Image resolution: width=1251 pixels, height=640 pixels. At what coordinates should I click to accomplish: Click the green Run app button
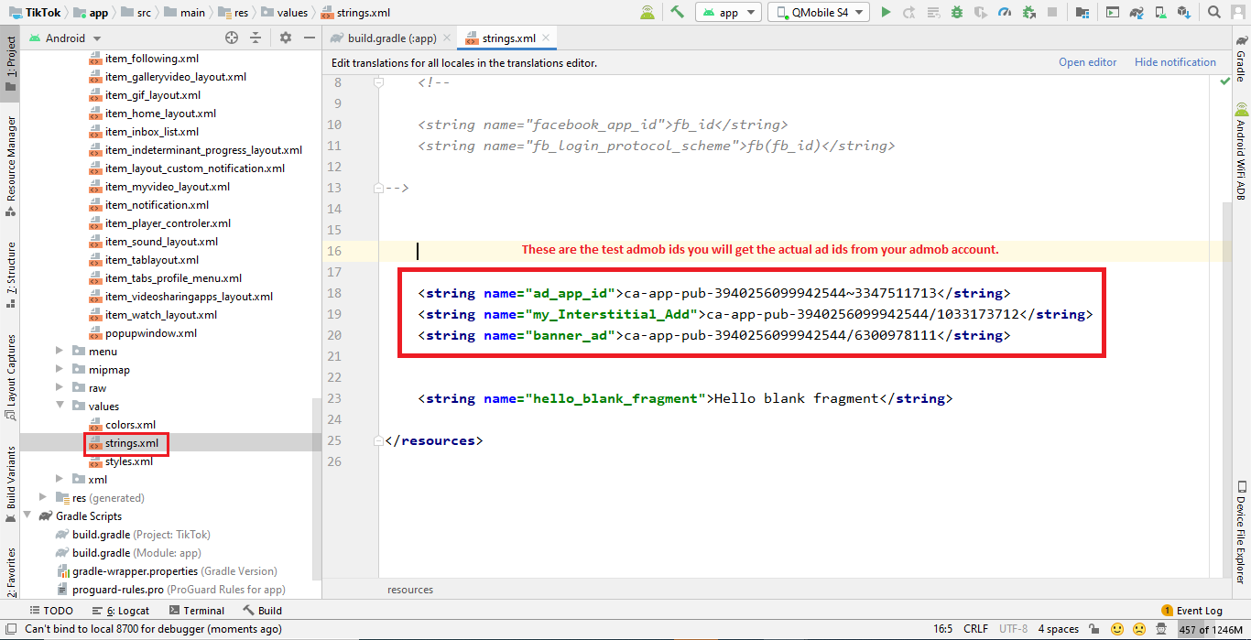[x=886, y=13]
